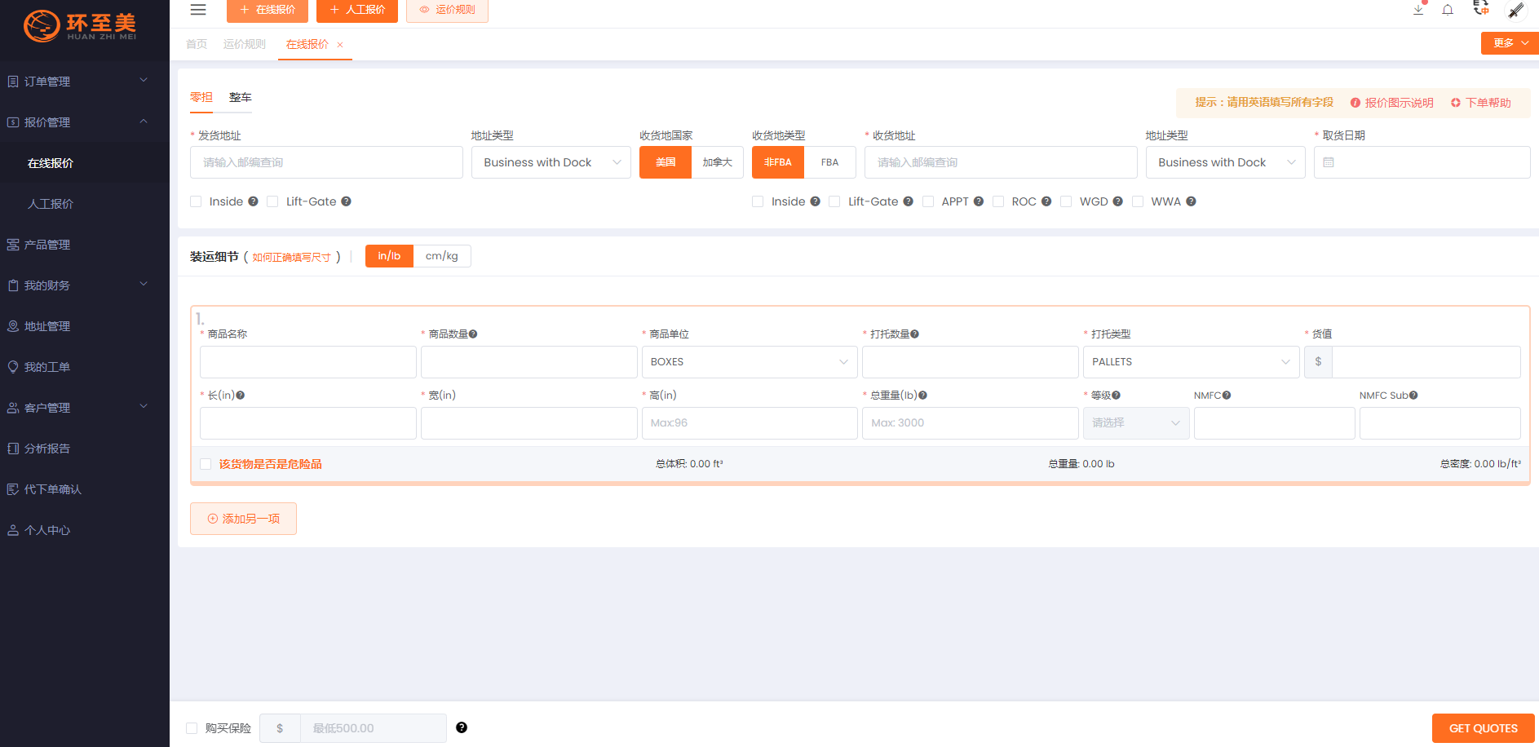This screenshot has height=747, width=1539.
Task: Switch to the 整车 tab
Action: (x=240, y=97)
